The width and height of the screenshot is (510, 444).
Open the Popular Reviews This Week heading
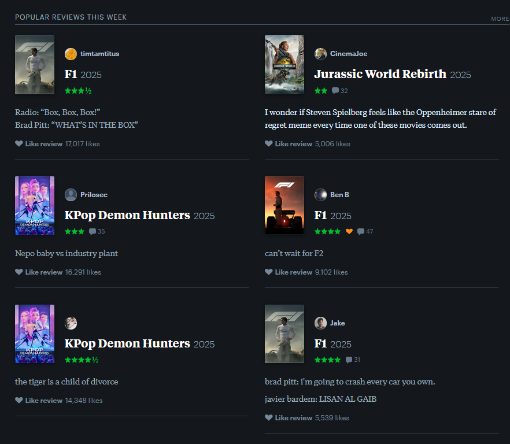[71, 17]
